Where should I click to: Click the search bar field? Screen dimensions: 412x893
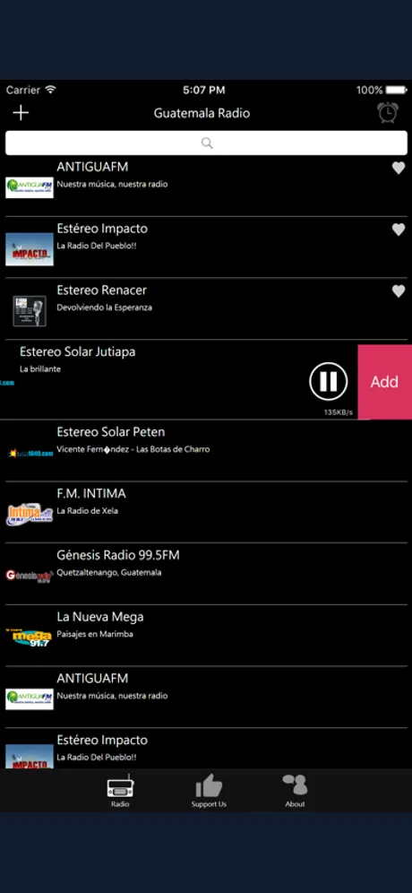pyautogui.click(x=206, y=143)
